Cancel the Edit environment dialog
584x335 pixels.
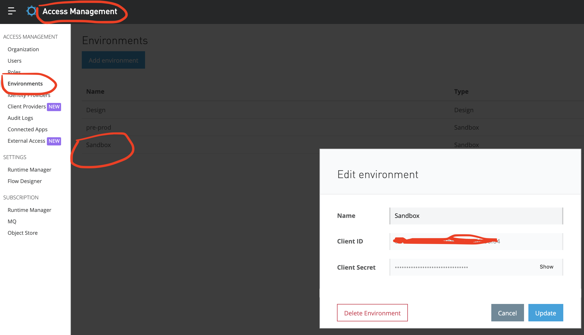click(507, 313)
